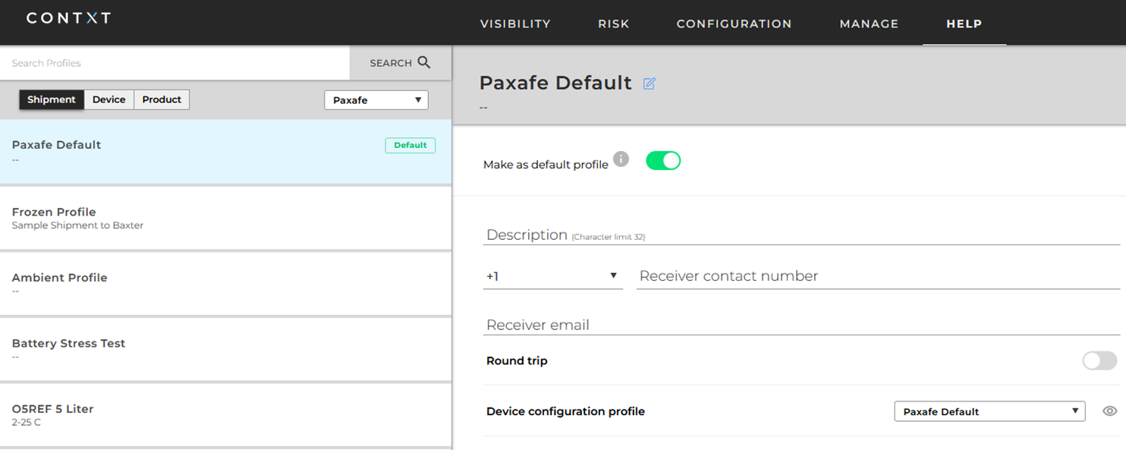This screenshot has width=1126, height=450.
Task: Open the Device configuration profile dropdown
Action: (989, 411)
